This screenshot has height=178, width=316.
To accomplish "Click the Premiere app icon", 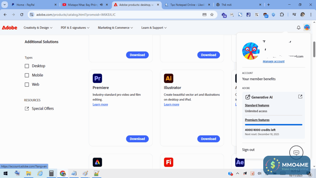I will tap(97, 78).
